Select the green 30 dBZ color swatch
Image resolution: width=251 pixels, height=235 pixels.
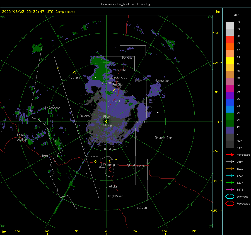[230, 116]
